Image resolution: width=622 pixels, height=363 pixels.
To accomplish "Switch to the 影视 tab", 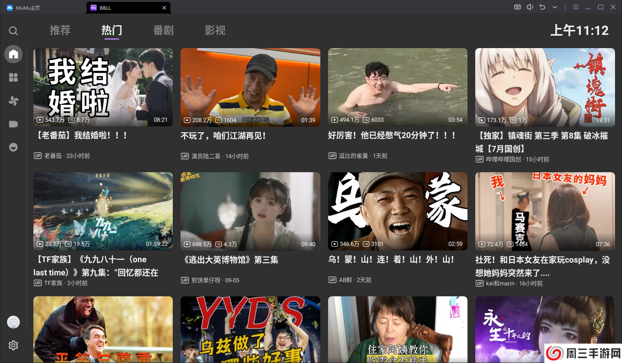I will click(x=215, y=31).
